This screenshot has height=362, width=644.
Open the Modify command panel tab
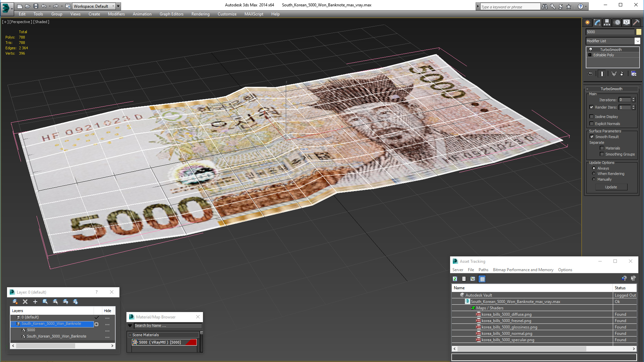pyautogui.click(x=597, y=22)
